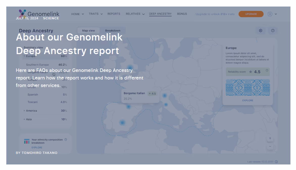Viewport: 296px width, 170px height.
Task: Open the settings gear on Deep Ancestry
Action: (260, 30)
